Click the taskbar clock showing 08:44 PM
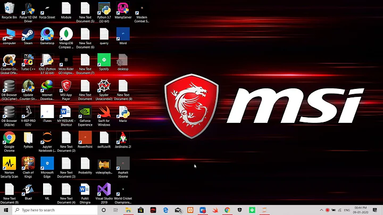Image resolution: width=383 pixels, height=215 pixels. pyautogui.click(x=361, y=210)
